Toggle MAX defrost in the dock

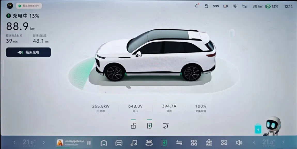click(x=209, y=143)
